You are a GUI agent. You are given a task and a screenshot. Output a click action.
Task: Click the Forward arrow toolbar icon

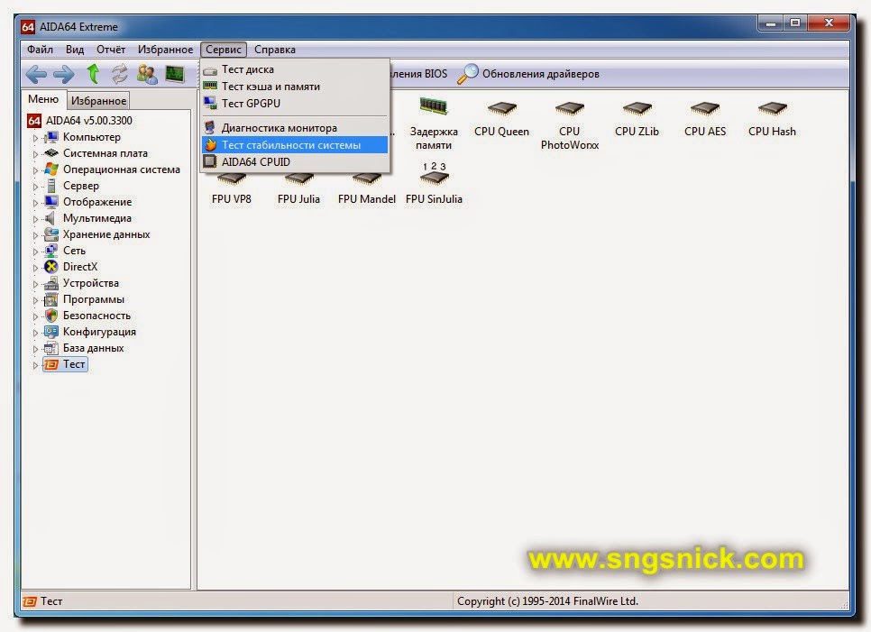pyautogui.click(x=64, y=74)
